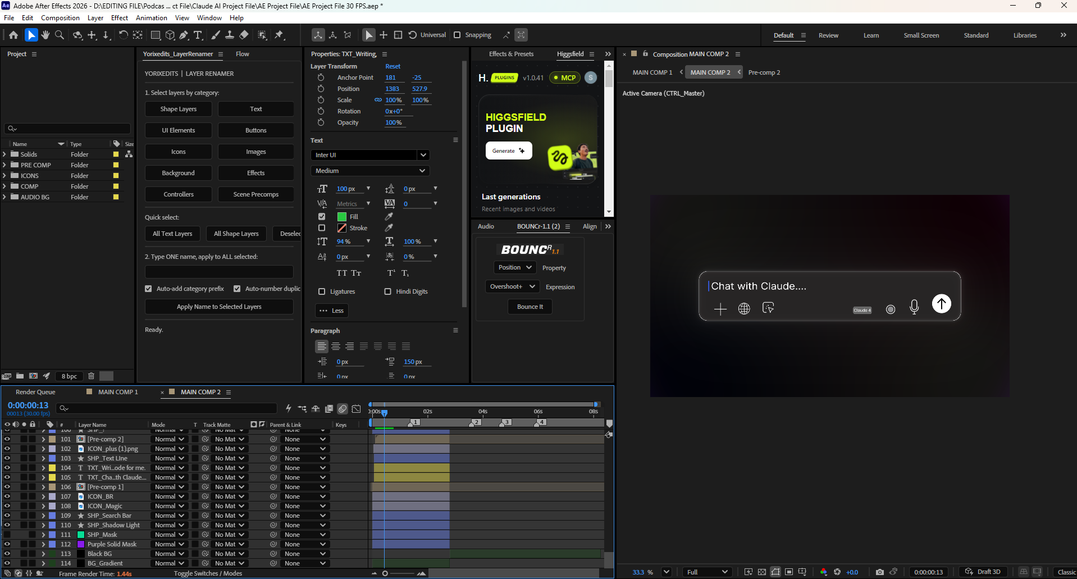Open the Animation menu
Viewport: 1077px width, 579px height.
[x=151, y=18]
